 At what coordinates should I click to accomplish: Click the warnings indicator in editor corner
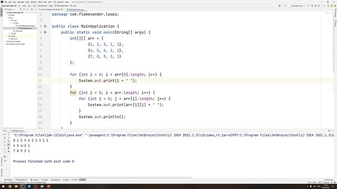tap(326, 13)
